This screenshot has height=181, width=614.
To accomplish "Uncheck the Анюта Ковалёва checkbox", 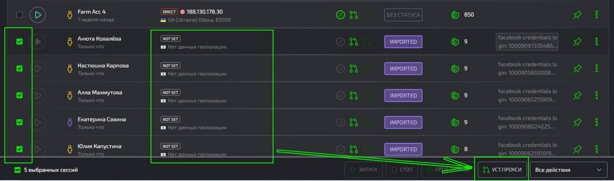I will [x=19, y=42].
